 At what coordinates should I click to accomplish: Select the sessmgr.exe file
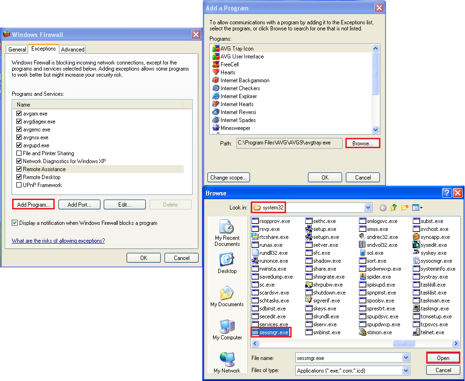271,332
